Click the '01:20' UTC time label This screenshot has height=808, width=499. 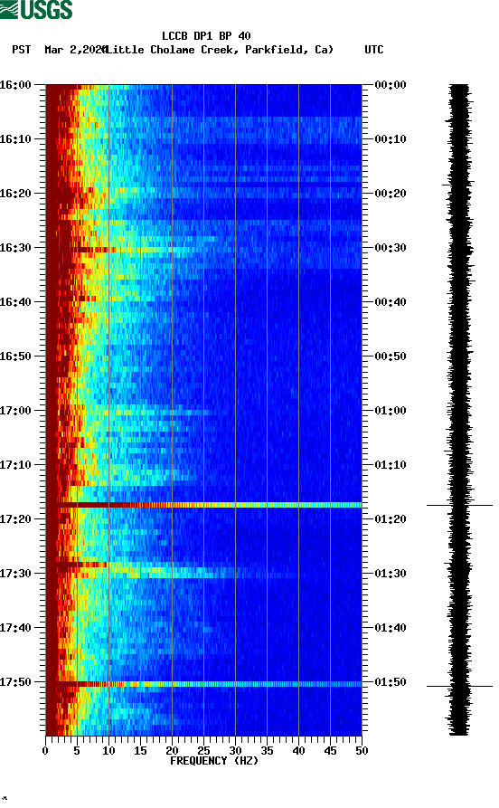pos(391,519)
